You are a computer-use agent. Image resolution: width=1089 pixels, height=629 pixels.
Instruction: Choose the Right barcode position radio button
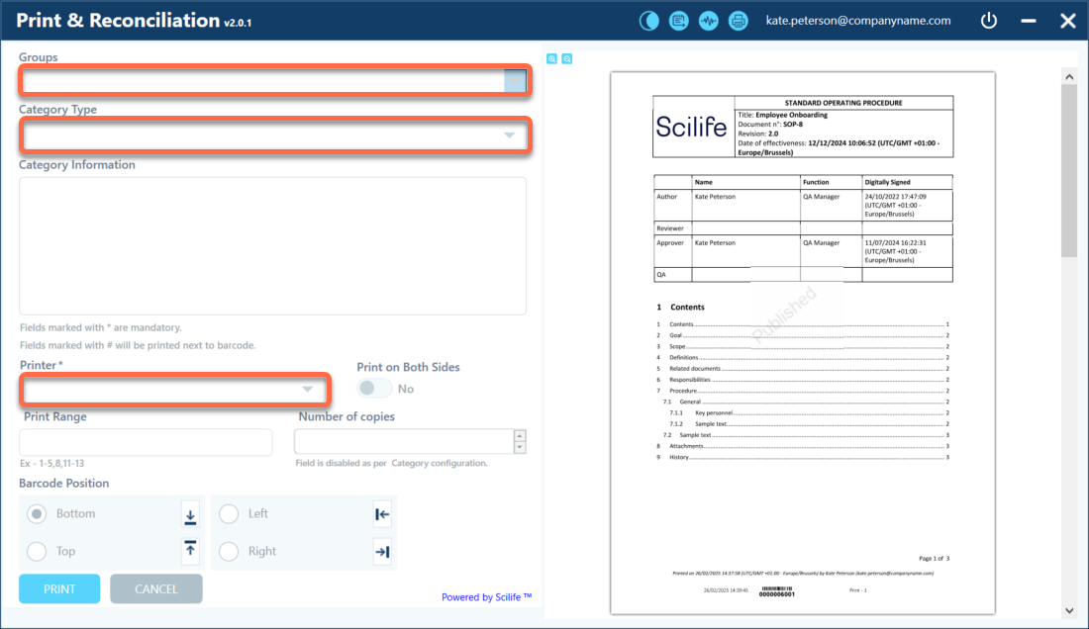coord(229,552)
